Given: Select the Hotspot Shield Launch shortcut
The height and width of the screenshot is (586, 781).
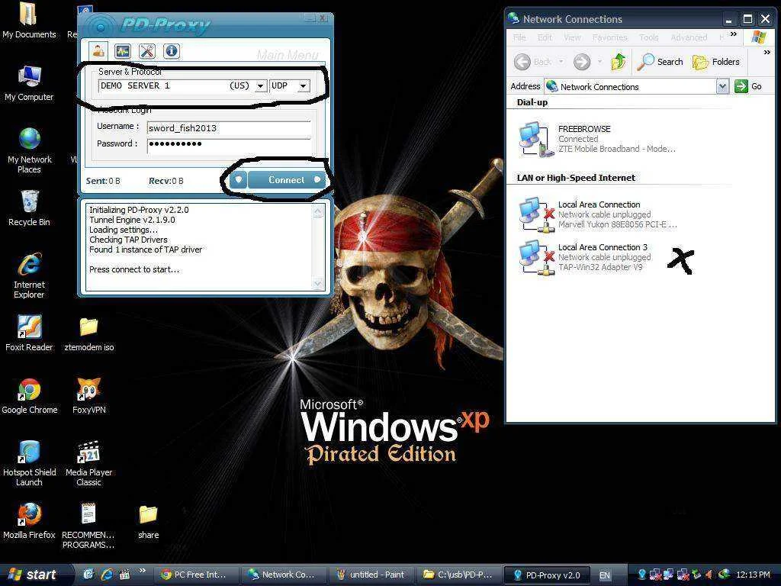Looking at the screenshot, I should point(29,463).
